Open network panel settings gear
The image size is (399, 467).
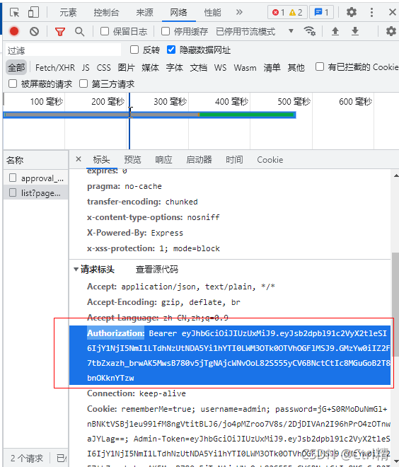(391, 31)
